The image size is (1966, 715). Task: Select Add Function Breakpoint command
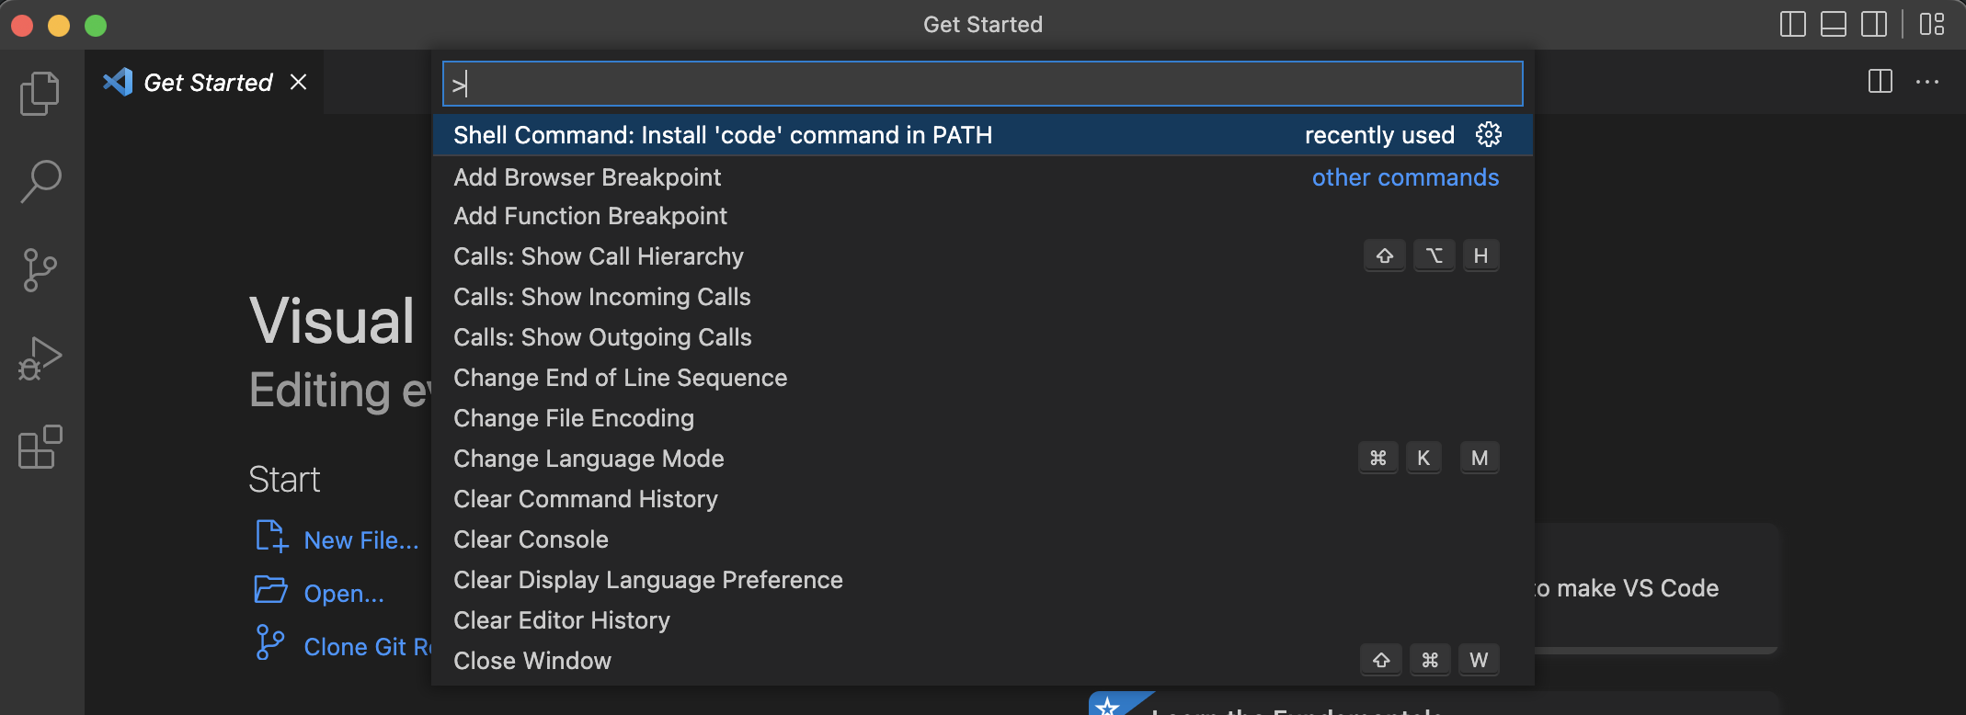click(x=983, y=216)
